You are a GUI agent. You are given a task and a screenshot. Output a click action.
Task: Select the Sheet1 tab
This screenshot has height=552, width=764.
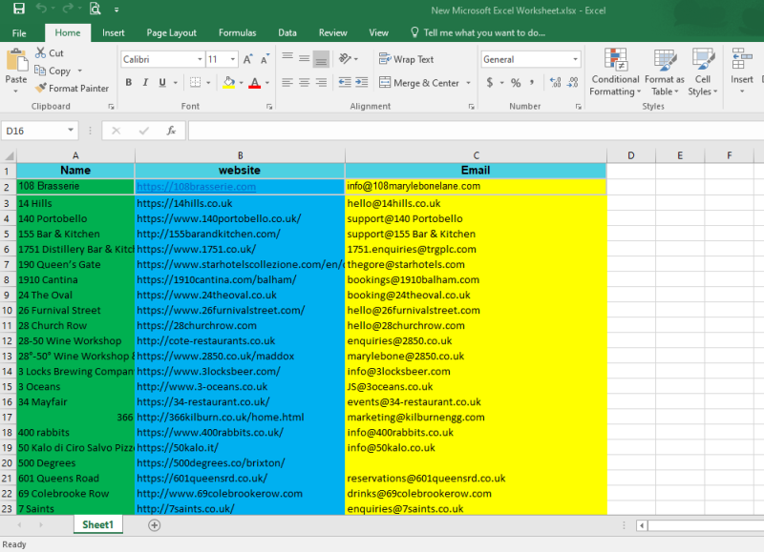tap(97, 524)
